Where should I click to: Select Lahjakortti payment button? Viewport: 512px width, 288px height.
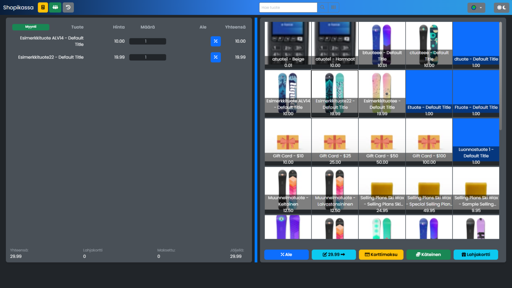coord(476,254)
